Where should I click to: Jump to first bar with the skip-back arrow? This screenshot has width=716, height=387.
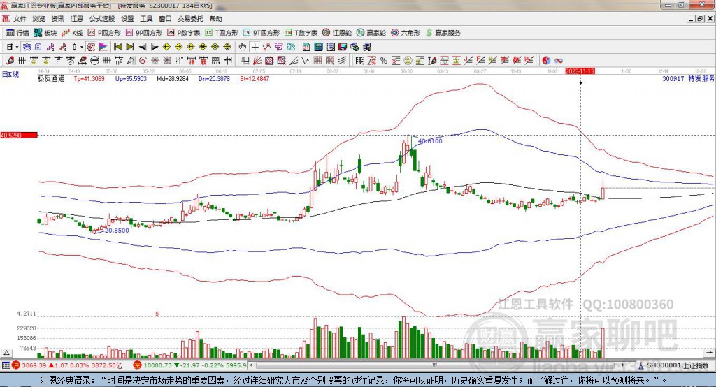pos(117,47)
